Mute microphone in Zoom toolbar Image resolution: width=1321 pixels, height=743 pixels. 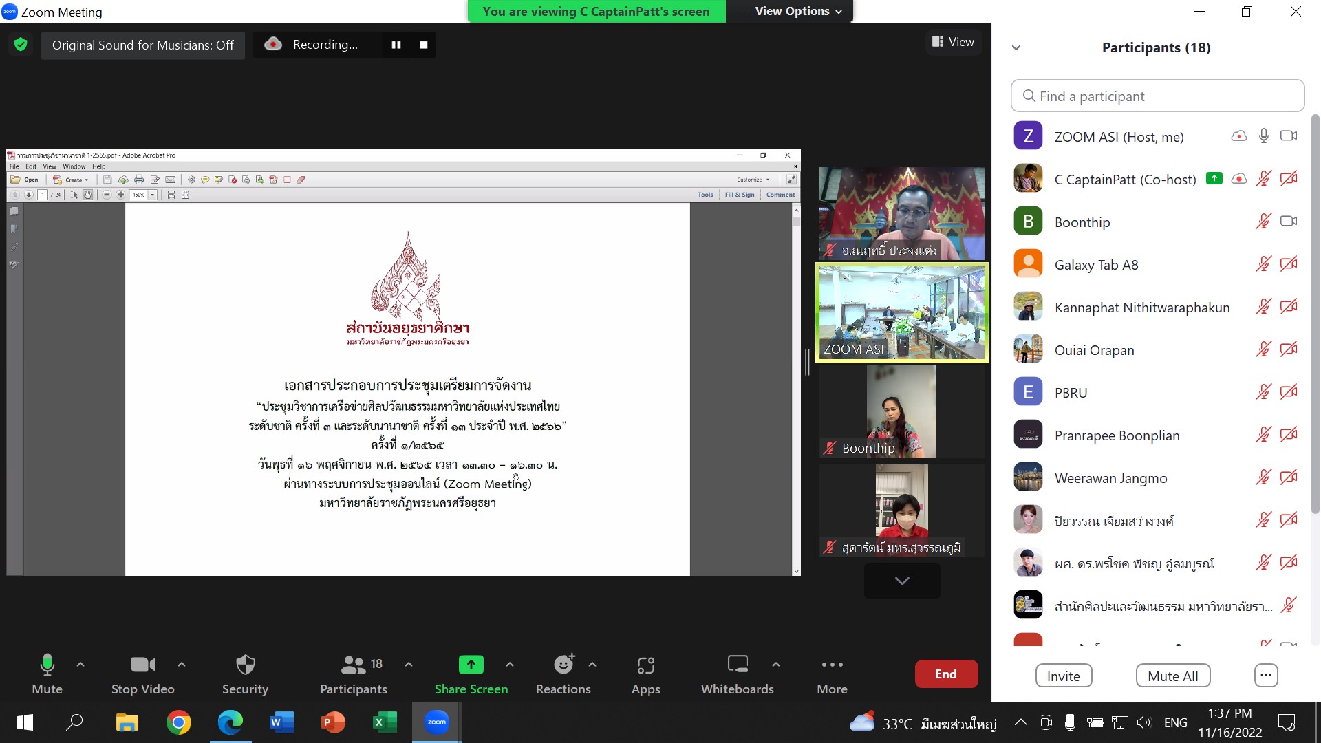47,674
